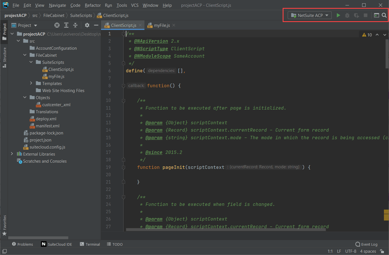Click the 1:1 cursor position status entry
Image resolution: width=389 pixels, height=255 pixels.
pos(330,251)
